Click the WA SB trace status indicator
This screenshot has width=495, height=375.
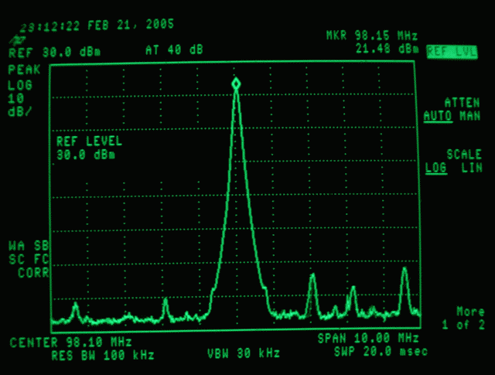(x=27, y=246)
